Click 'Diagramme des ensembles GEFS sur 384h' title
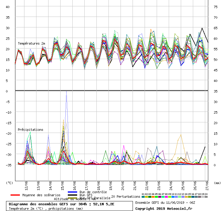This screenshot has height=211, width=223. click(48, 204)
